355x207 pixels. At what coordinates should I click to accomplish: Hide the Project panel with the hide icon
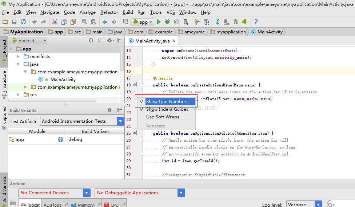click(x=120, y=40)
